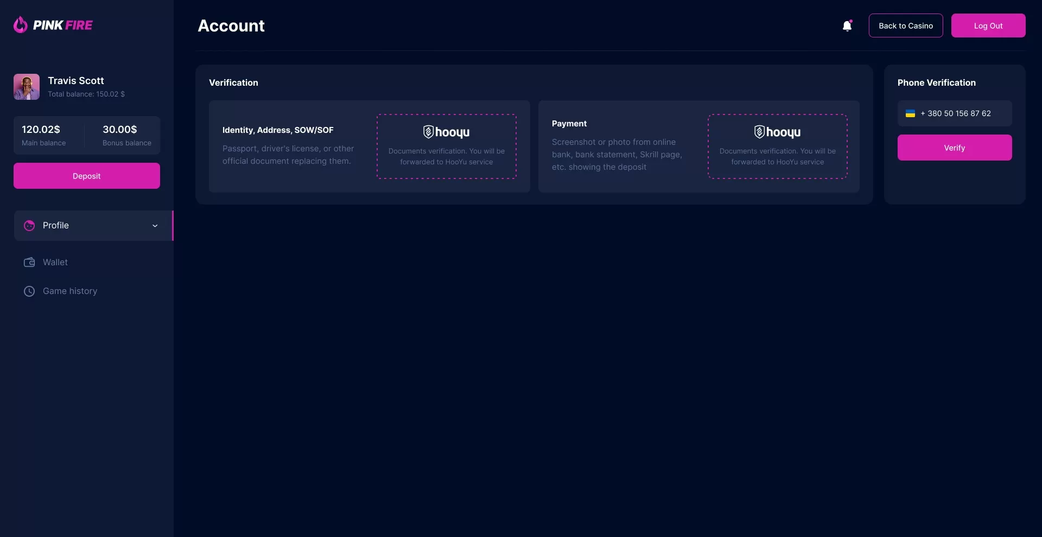Click hooyu logo in Identity card

pyautogui.click(x=446, y=132)
